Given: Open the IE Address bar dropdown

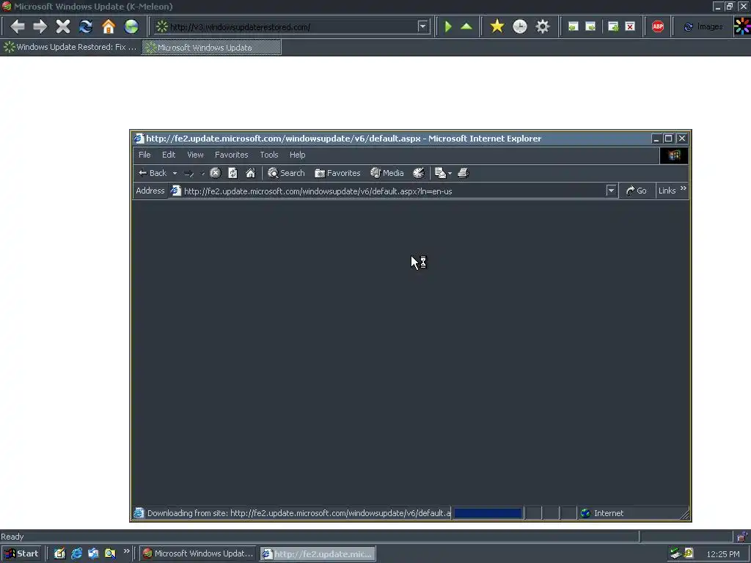Looking at the screenshot, I should (x=611, y=191).
